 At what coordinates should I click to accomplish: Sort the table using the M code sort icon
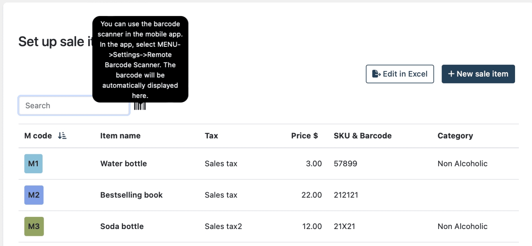[62, 136]
